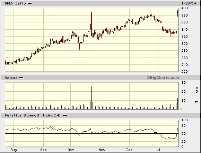Click the tall red October candlestick
The image size is (201, 153).
(x=91, y=24)
